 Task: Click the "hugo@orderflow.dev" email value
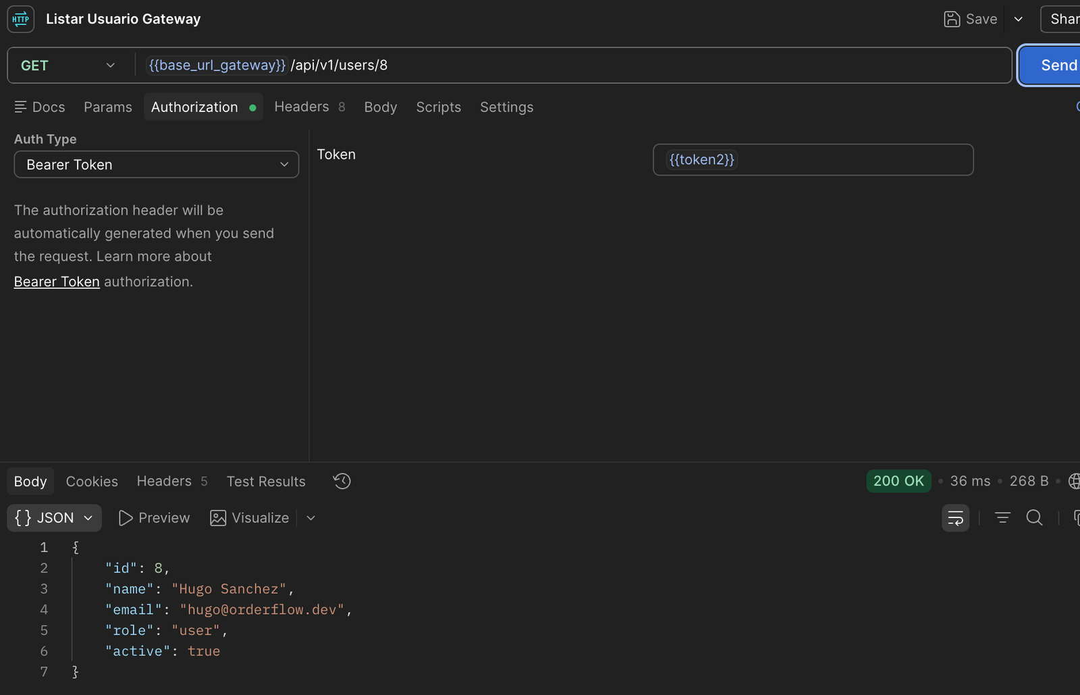262,610
